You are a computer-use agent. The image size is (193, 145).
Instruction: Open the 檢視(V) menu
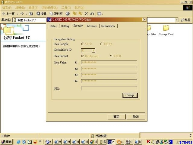[x=33, y=8]
